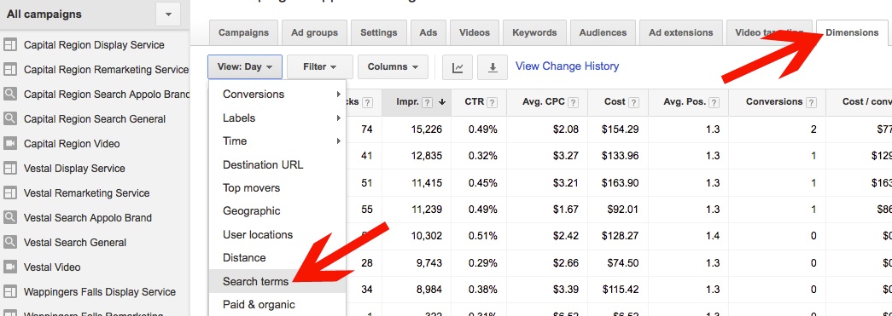This screenshot has width=892, height=316.
Task: Open the View: Day dropdown
Action: click(245, 67)
